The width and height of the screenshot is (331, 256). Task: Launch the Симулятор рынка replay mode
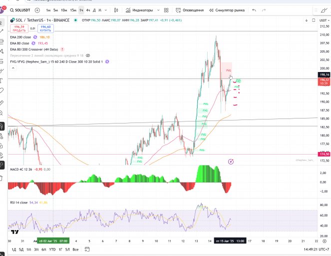[x=227, y=10]
